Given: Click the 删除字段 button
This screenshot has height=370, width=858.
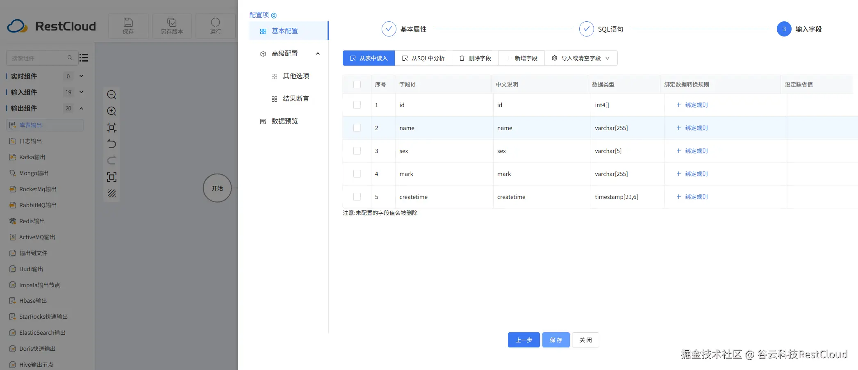Looking at the screenshot, I should (475, 58).
